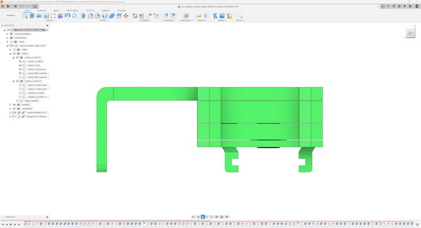Expand the Construction folder in browser
This screenshot has width=421, height=228.
coord(10,108)
